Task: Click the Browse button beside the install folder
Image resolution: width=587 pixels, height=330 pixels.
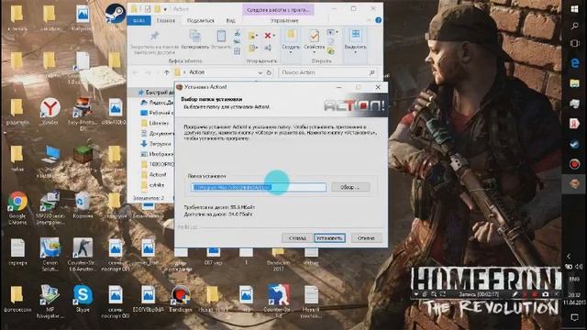Action: click(350, 187)
